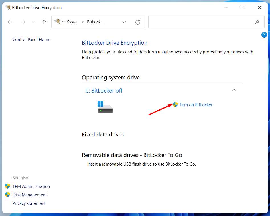Go to Control Panel Home

(31, 40)
